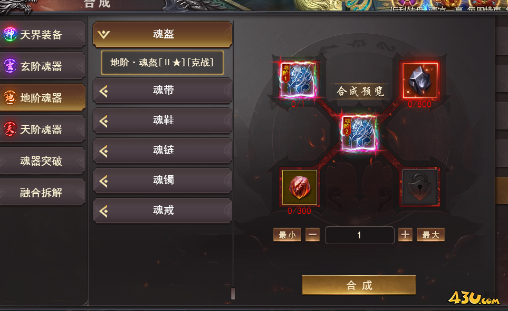Expand the 魂鞋 category
Screen dimensions: 508x311
[x=162, y=121]
